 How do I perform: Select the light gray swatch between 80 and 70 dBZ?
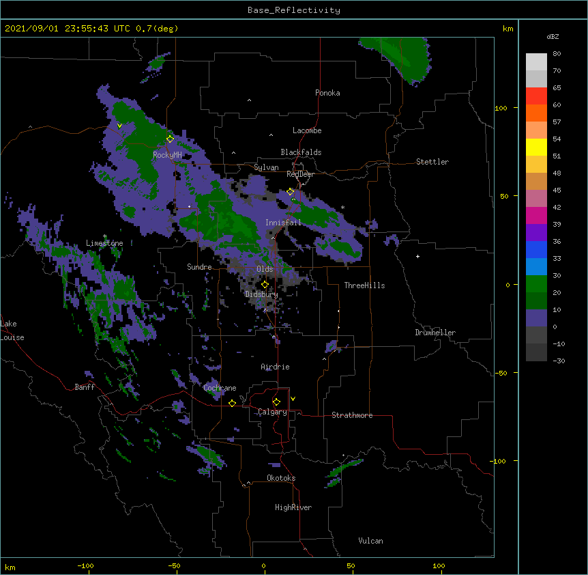(536, 62)
